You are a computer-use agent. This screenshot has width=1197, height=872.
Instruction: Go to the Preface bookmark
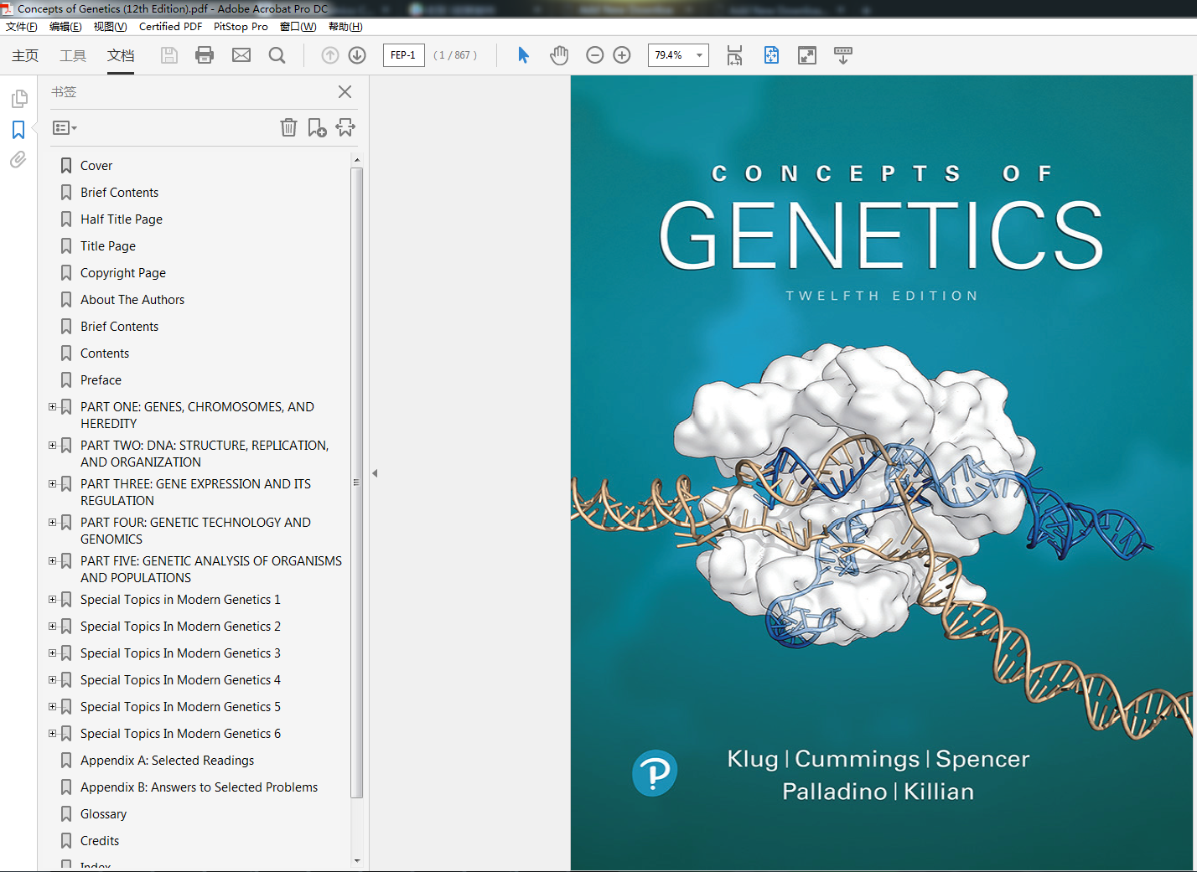[101, 380]
